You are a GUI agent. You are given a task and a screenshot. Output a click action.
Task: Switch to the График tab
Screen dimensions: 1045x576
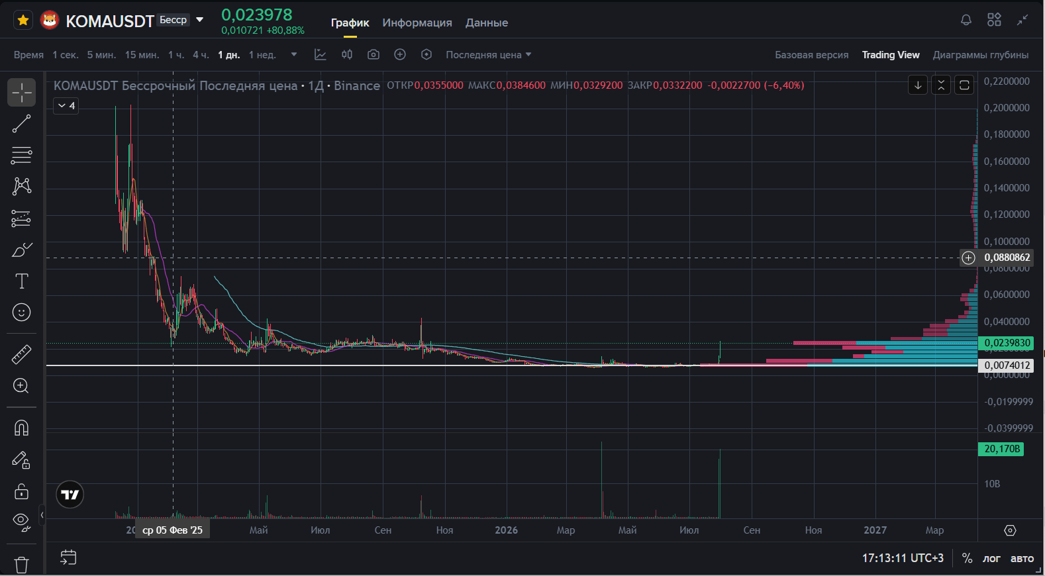pyautogui.click(x=350, y=23)
